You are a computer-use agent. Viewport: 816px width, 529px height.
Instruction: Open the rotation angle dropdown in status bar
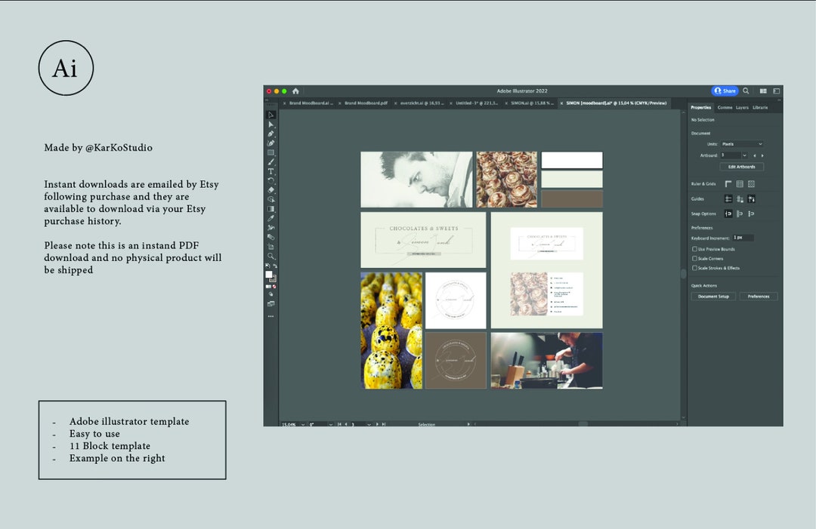click(x=330, y=425)
